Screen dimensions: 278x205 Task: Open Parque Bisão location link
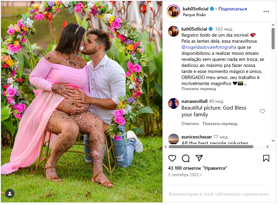tap(194, 15)
